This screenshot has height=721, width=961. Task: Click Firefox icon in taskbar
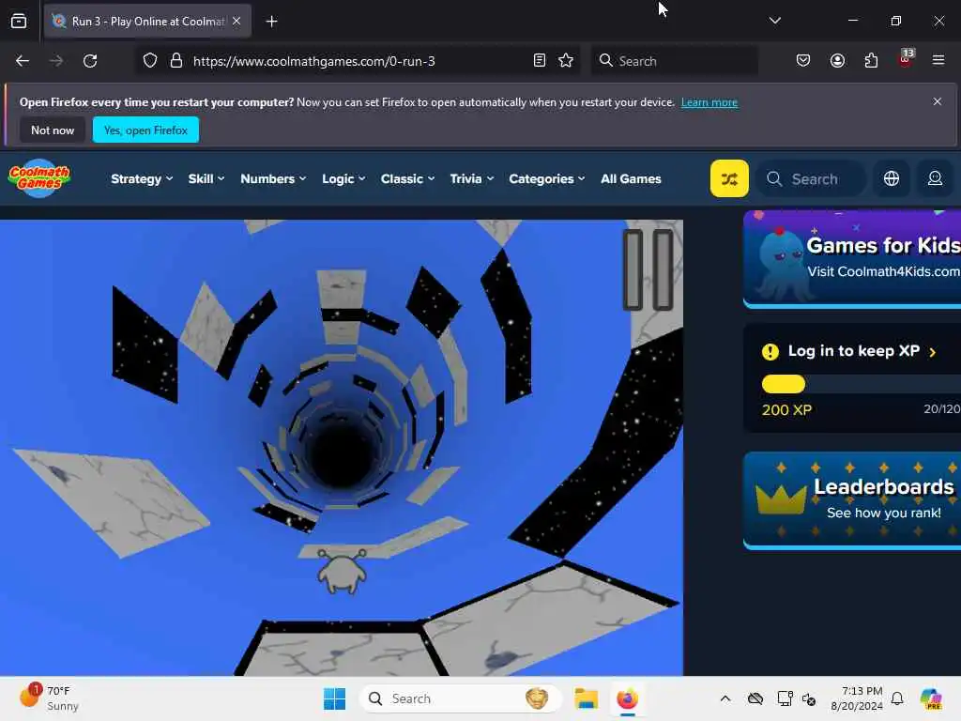point(627,698)
